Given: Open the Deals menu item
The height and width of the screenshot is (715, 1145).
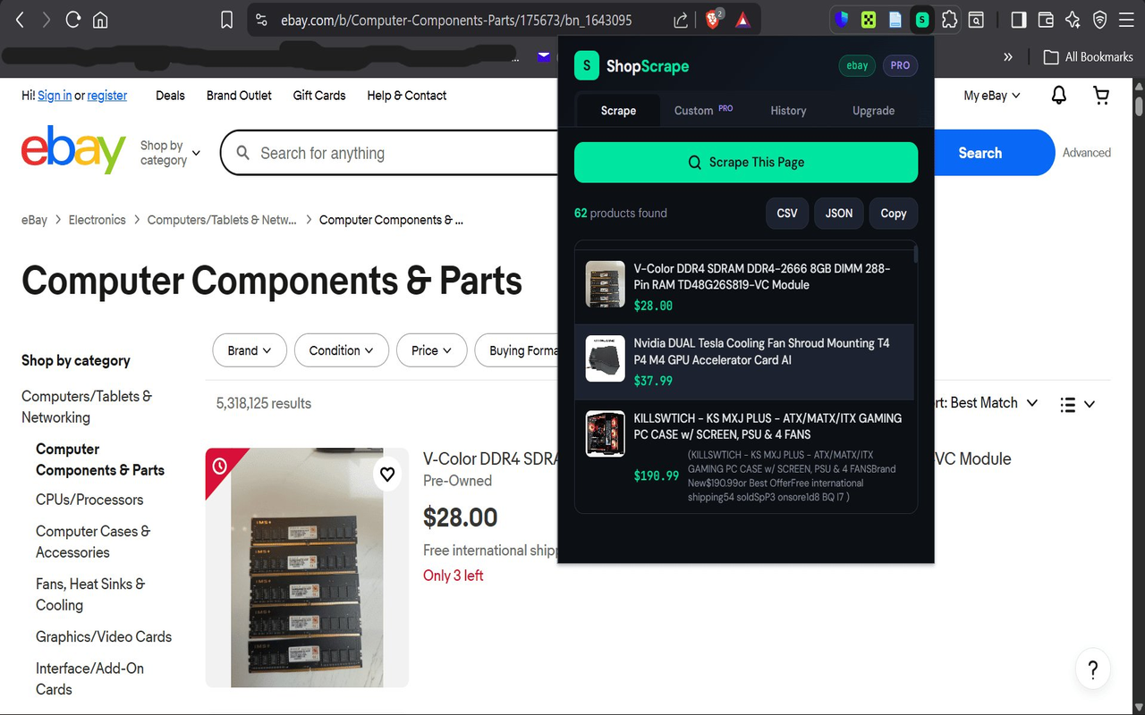Looking at the screenshot, I should coord(170,96).
